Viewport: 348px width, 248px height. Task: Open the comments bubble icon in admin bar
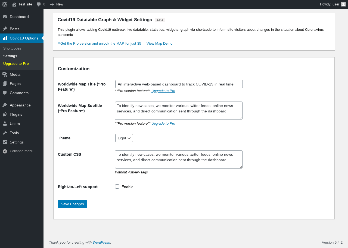[x=39, y=4]
